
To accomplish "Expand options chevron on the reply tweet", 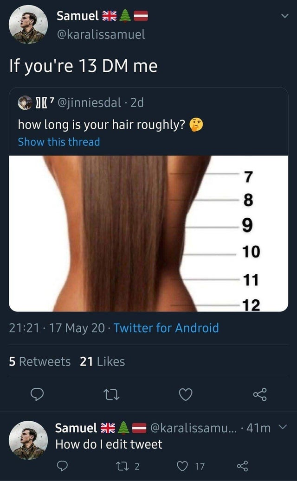I will pyautogui.click(x=283, y=427).
